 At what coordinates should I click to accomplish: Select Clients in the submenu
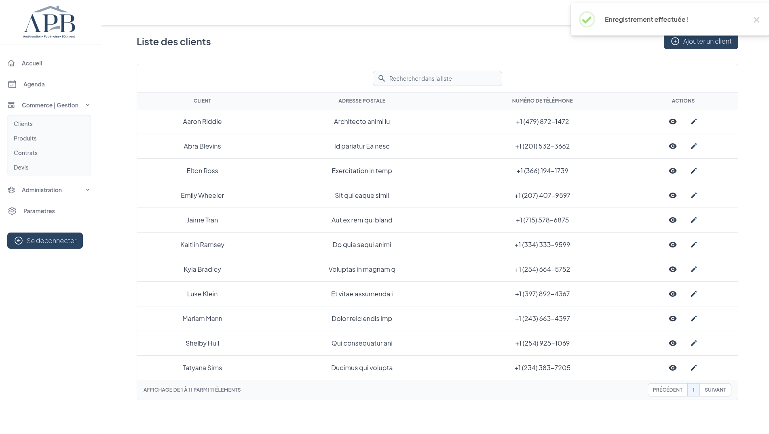pos(23,124)
